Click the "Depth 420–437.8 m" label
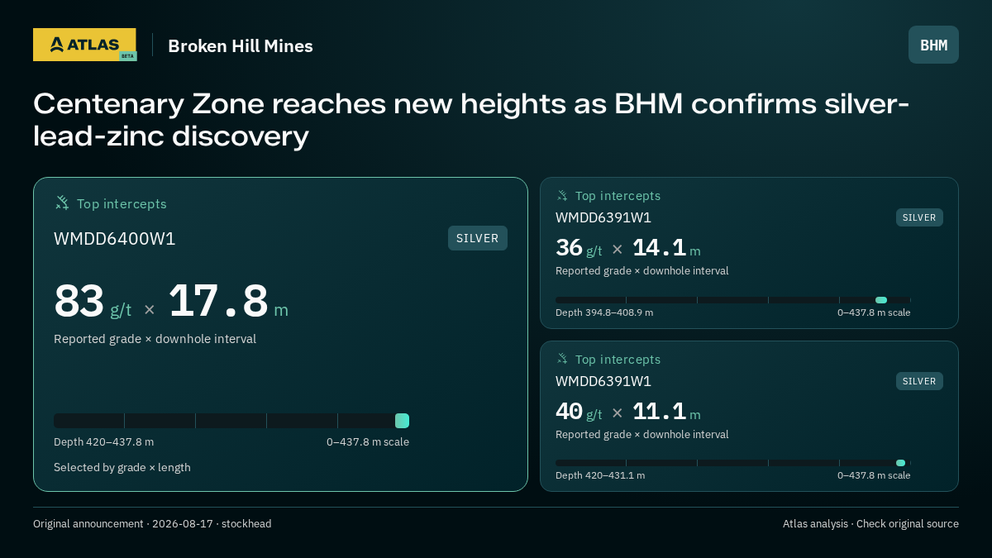 coord(103,441)
